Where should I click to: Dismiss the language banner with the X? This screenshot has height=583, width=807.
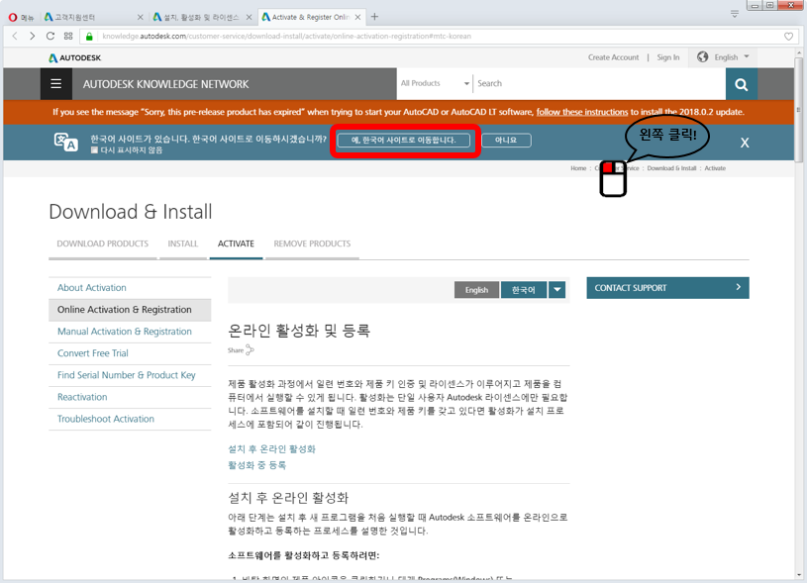pyautogui.click(x=745, y=143)
